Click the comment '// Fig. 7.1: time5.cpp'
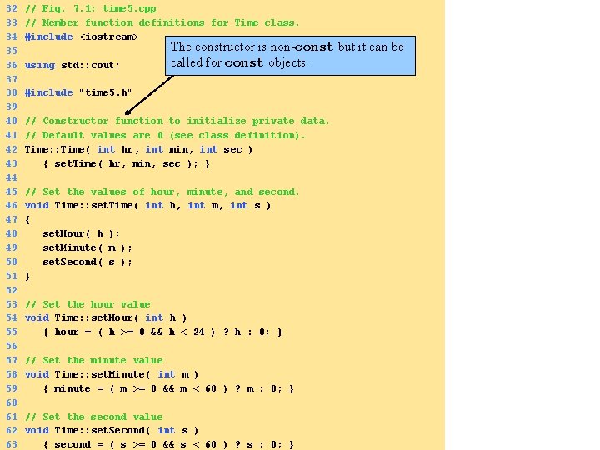Viewport: 600px width, 450px height. tap(90, 8)
